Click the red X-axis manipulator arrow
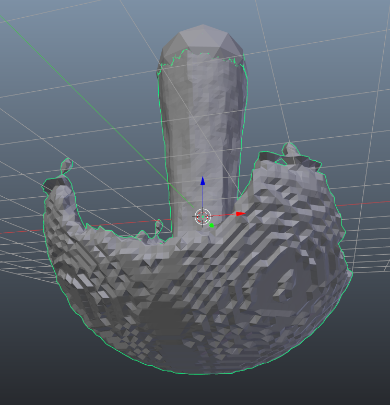This screenshot has width=390, height=405. pos(241,213)
